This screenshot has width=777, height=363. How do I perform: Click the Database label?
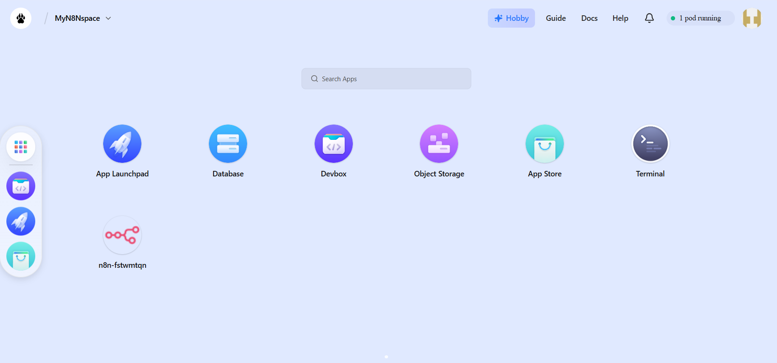pyautogui.click(x=228, y=174)
